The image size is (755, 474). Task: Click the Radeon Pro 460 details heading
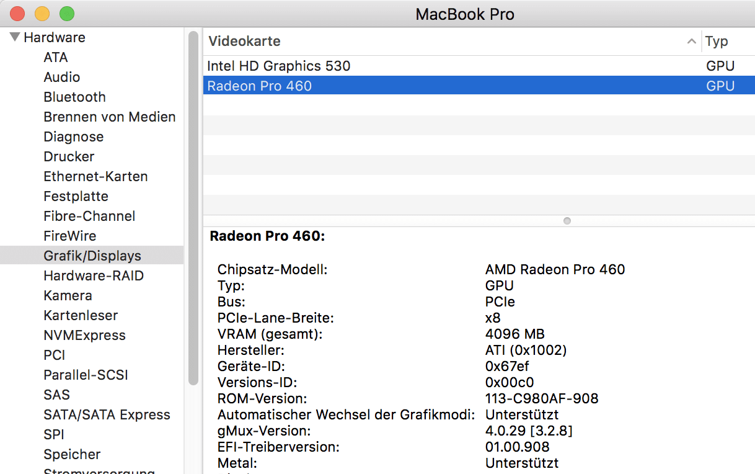[x=268, y=236]
